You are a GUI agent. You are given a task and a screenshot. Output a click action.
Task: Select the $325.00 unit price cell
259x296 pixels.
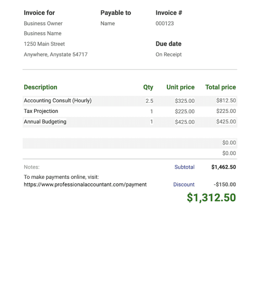coord(185,101)
